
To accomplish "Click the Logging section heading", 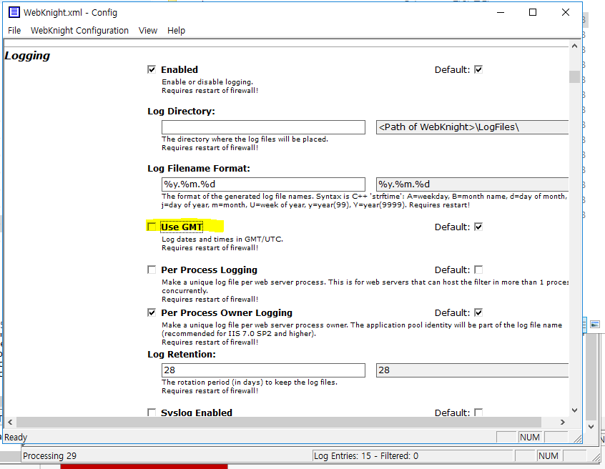I will tap(27, 56).
